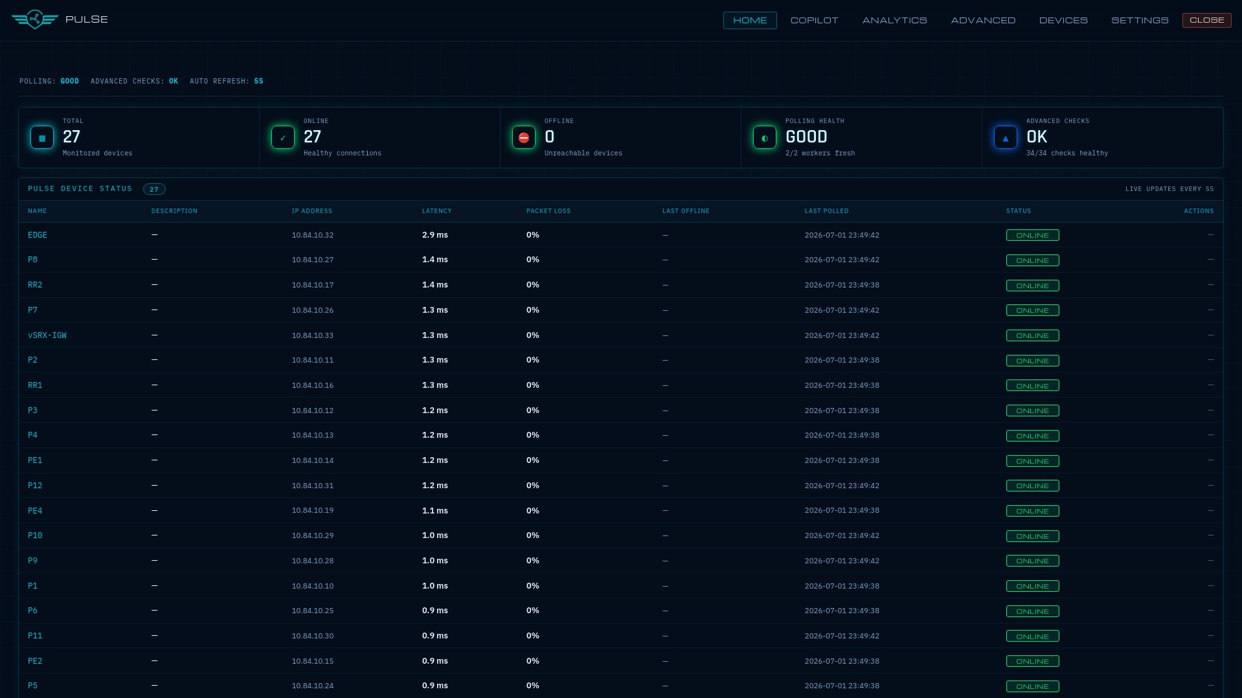Sort by the Last Offline column header
The image size is (1242, 698).
pos(686,211)
